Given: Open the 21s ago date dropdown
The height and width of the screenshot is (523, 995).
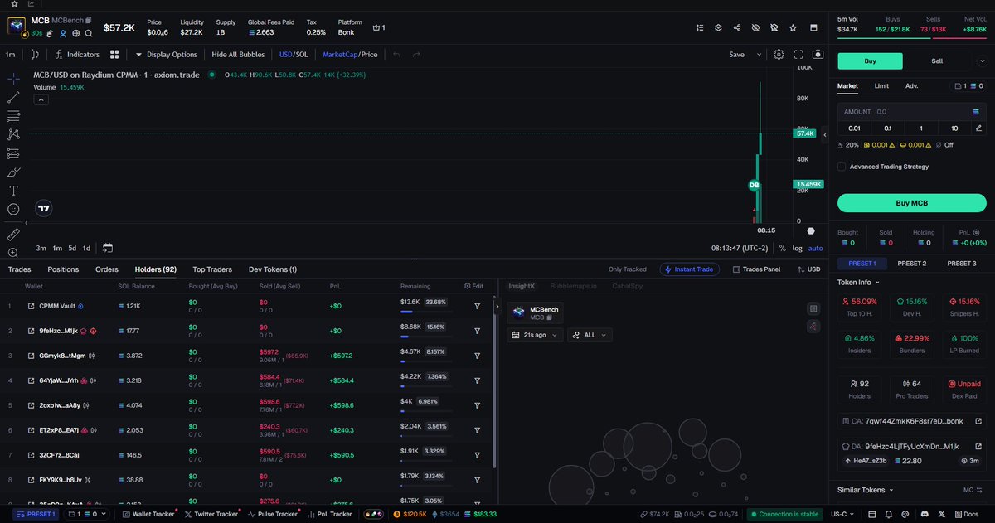Looking at the screenshot, I should [x=535, y=335].
